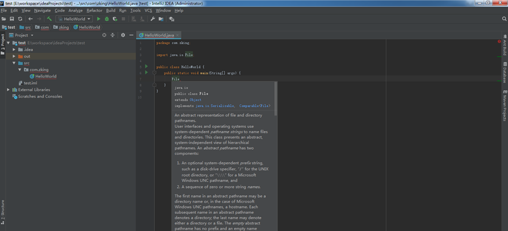The height and width of the screenshot is (231, 508).
Task: Click the src breadcrumb
Action: (25, 27)
